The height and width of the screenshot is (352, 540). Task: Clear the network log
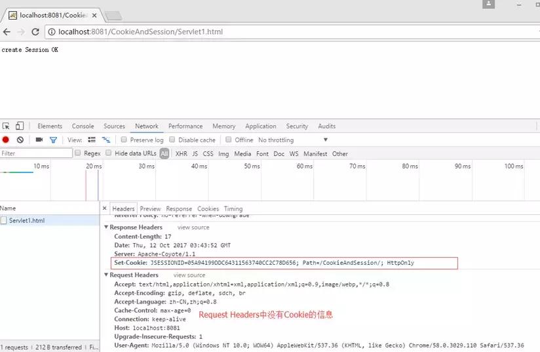(20, 140)
